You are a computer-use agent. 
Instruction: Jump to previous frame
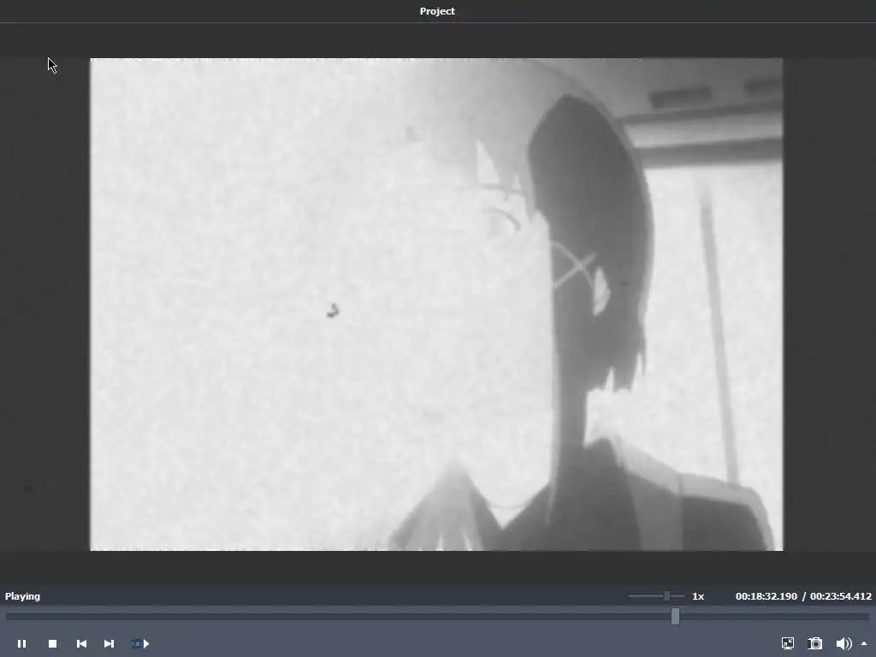pos(81,643)
